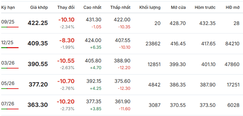Click matched price 363.30
Viewport: 243px width, 116px height.
pyautogui.click(x=38, y=105)
